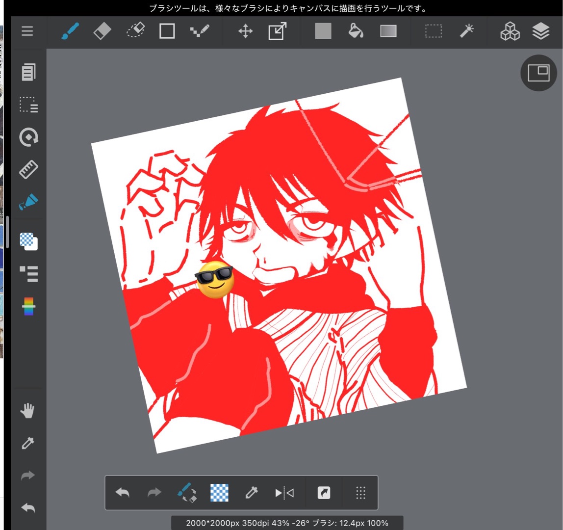Click the sunglasses emoji on canvas
The image size is (563, 530).
pyautogui.click(x=214, y=279)
